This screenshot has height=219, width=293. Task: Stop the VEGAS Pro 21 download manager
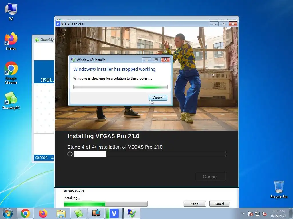[195, 204]
